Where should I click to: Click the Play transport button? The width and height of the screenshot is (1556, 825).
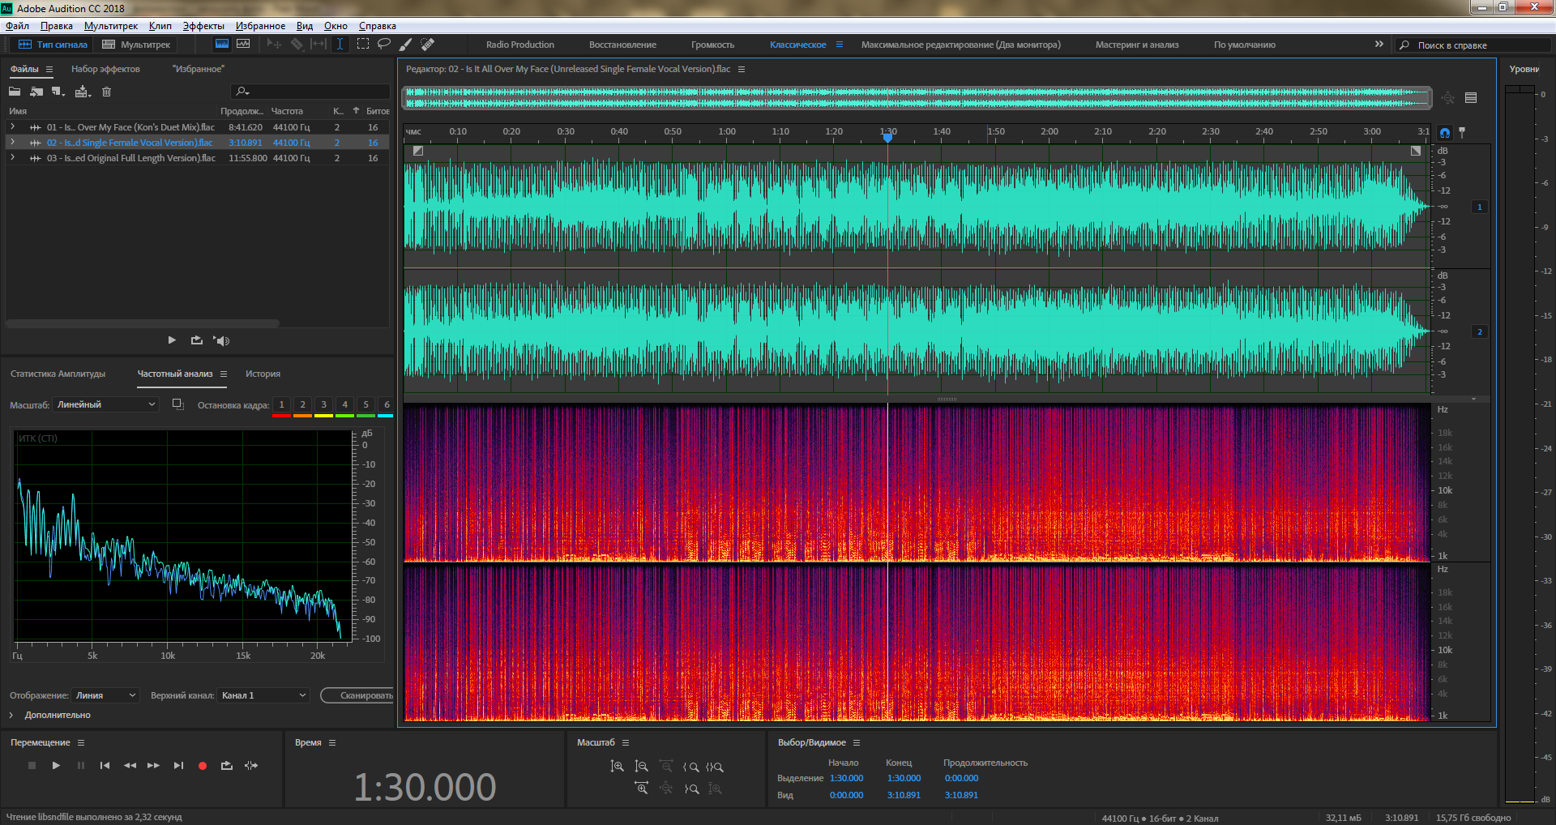[x=56, y=765]
